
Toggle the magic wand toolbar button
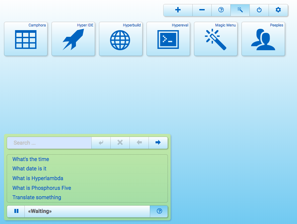240,10
